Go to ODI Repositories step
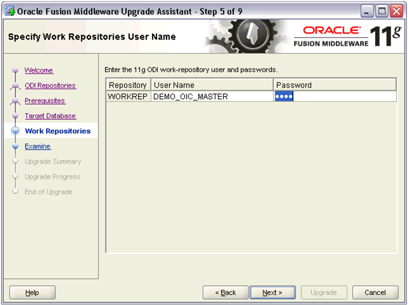 [50, 86]
